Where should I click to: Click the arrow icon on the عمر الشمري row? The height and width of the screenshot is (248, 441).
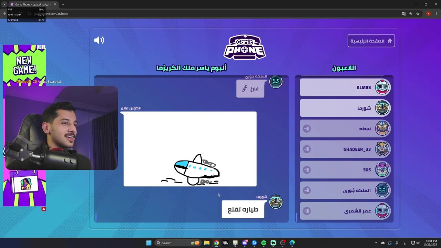click(x=307, y=211)
